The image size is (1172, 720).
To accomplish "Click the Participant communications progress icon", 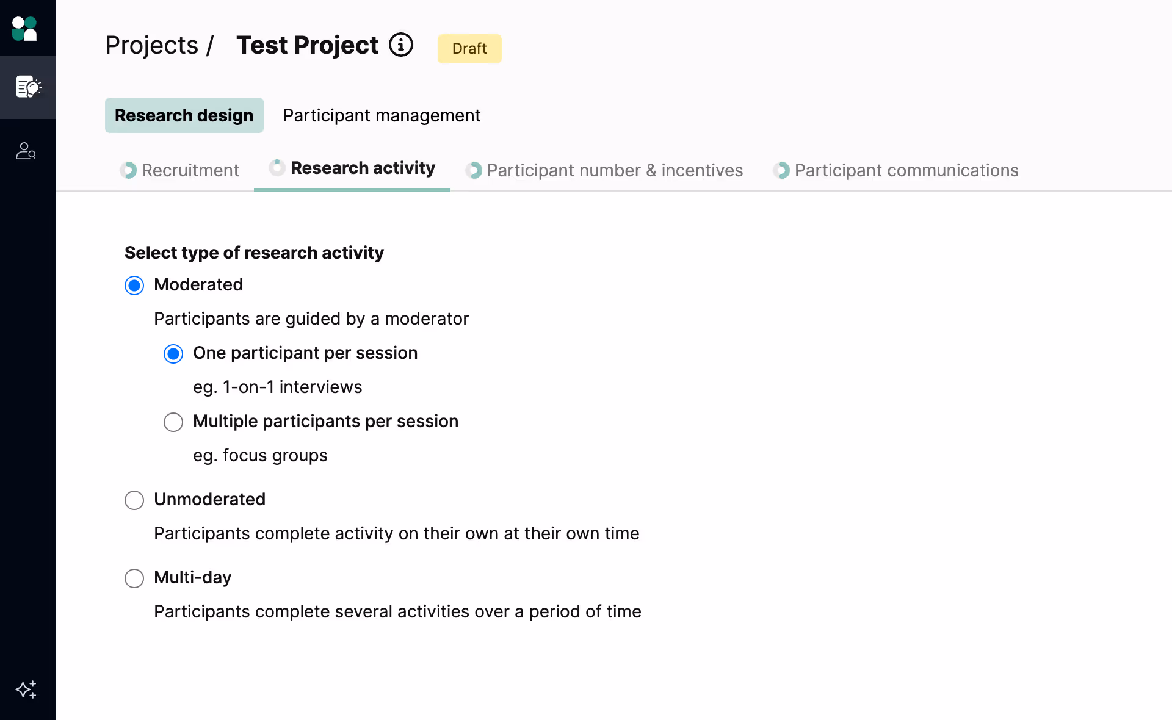I will [x=781, y=170].
